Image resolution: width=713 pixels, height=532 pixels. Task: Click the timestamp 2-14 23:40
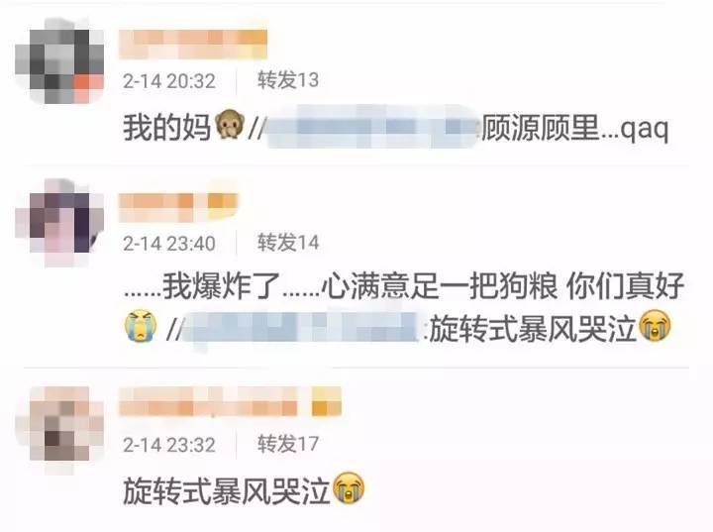coord(169,244)
